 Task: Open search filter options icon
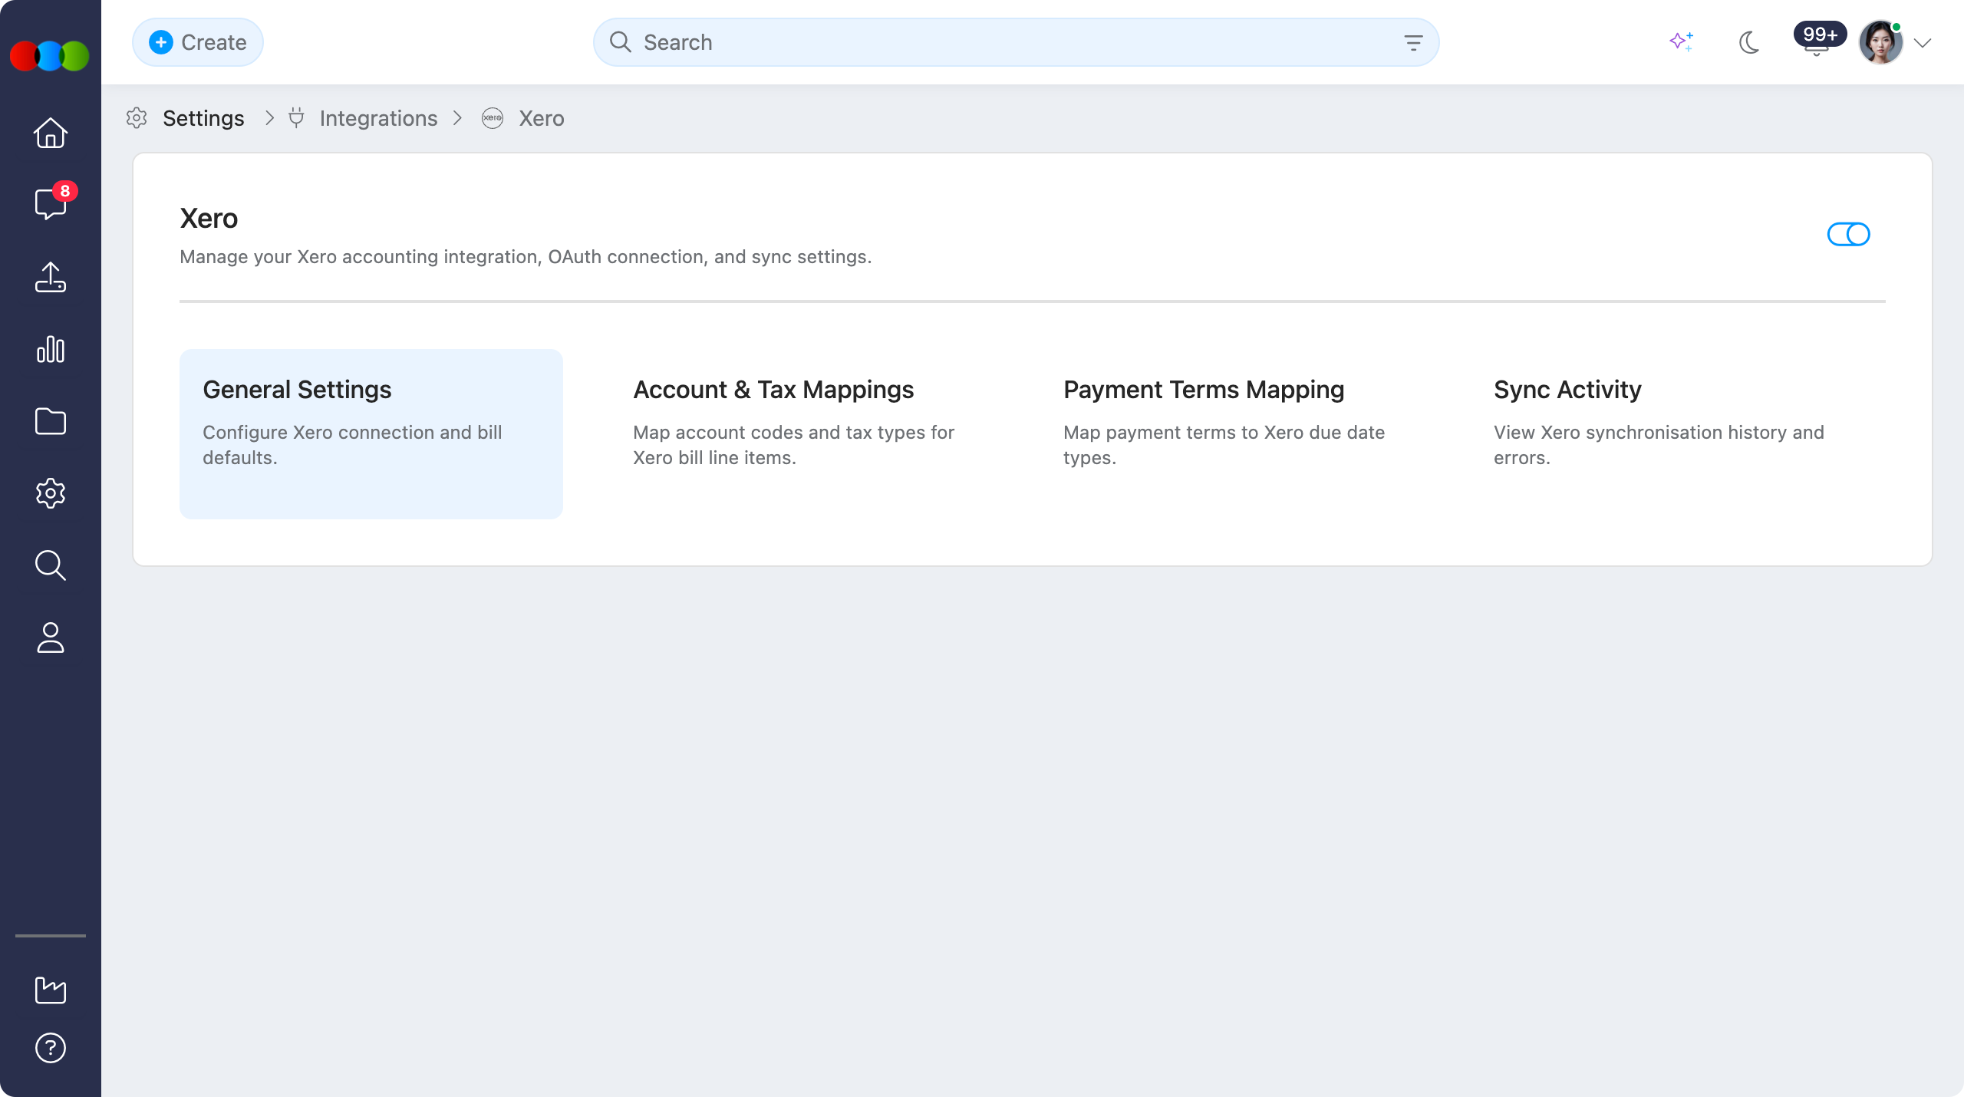coord(1413,42)
